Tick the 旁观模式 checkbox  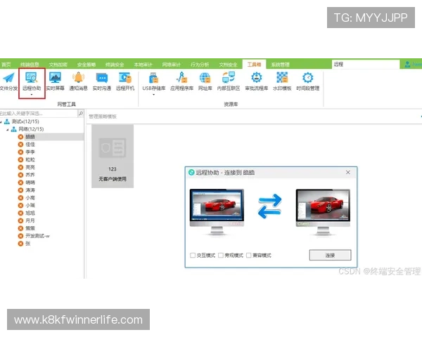220,256
